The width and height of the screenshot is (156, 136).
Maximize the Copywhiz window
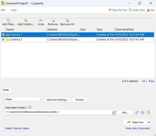coord(140,3)
